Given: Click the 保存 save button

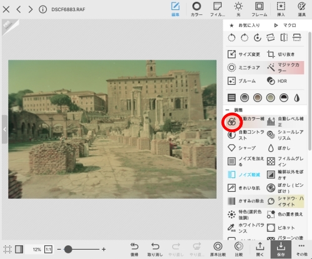Looking at the screenshot, I should pyautogui.click(x=281, y=250).
